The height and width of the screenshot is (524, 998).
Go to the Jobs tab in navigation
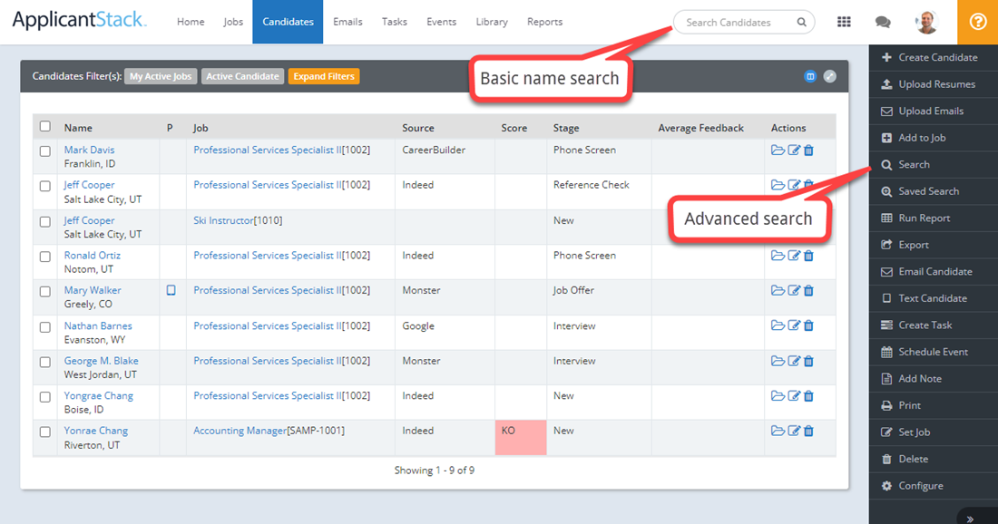tap(233, 22)
